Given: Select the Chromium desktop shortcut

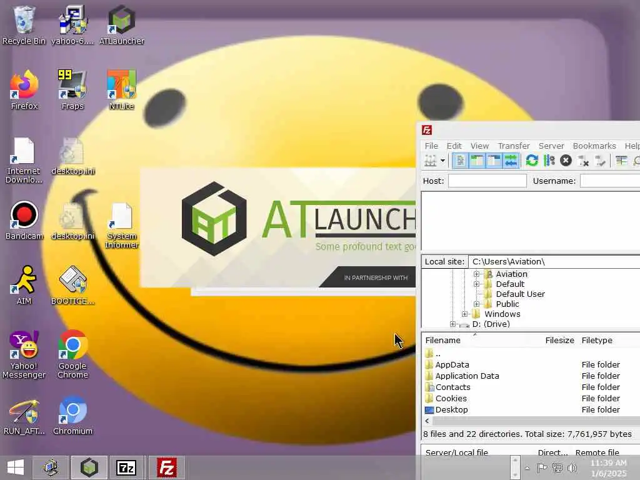Looking at the screenshot, I should click(72, 415).
